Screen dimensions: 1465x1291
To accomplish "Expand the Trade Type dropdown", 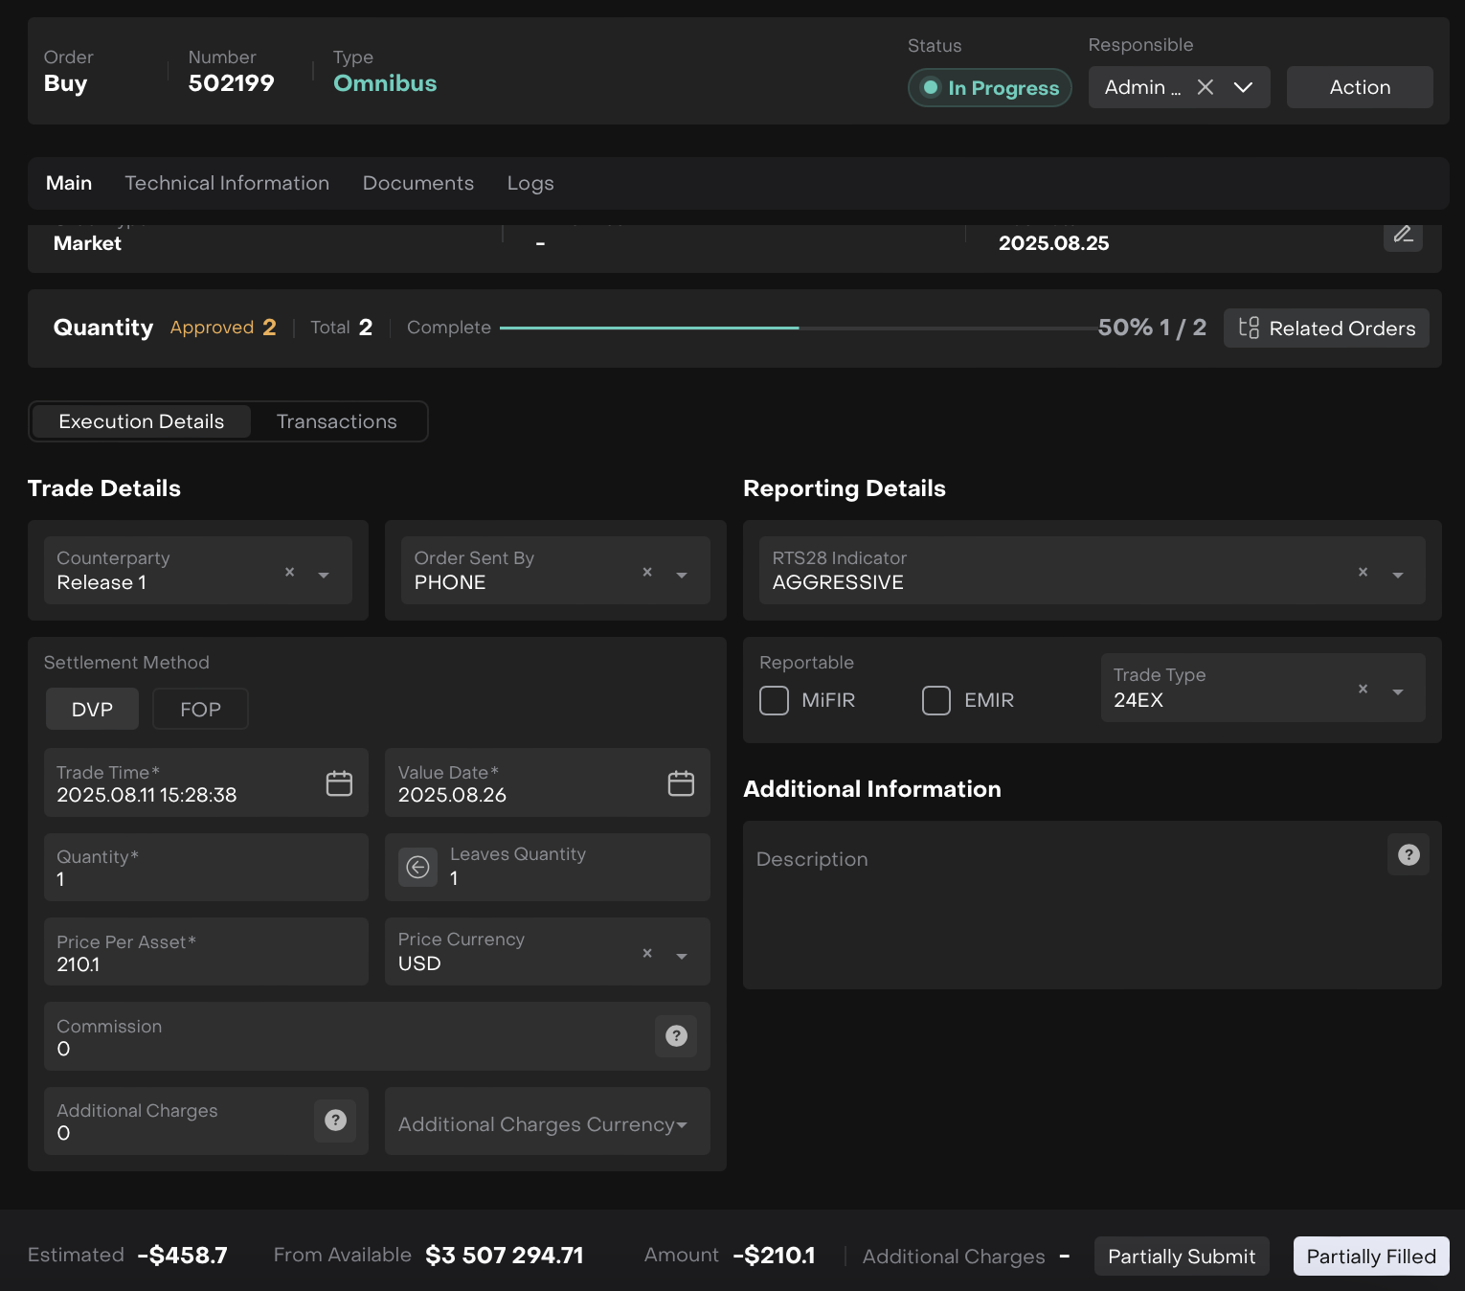I will [1398, 691].
